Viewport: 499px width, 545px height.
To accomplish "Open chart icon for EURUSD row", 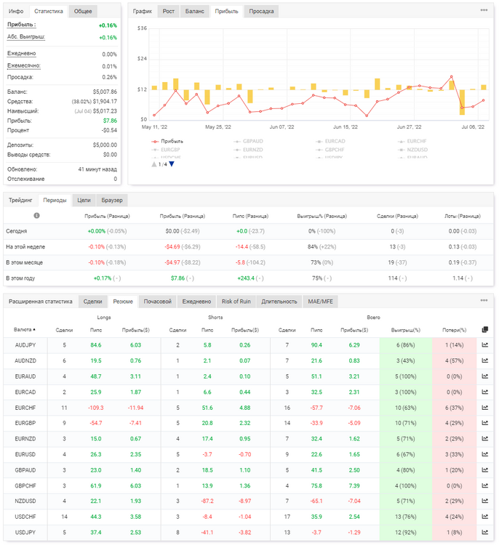I will pos(484,454).
